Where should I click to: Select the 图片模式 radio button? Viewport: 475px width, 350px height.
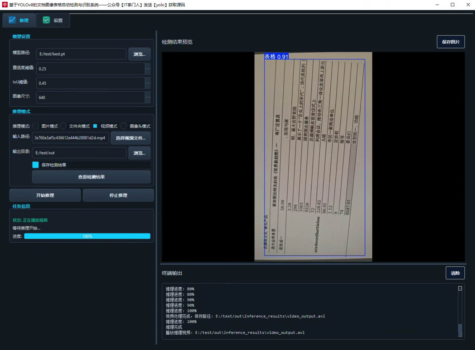pos(36,126)
